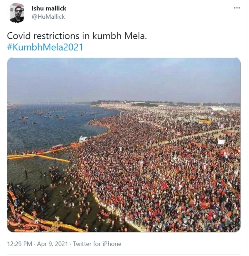
Task: Open the tweet's three-dot More menu
Action: 237,8
